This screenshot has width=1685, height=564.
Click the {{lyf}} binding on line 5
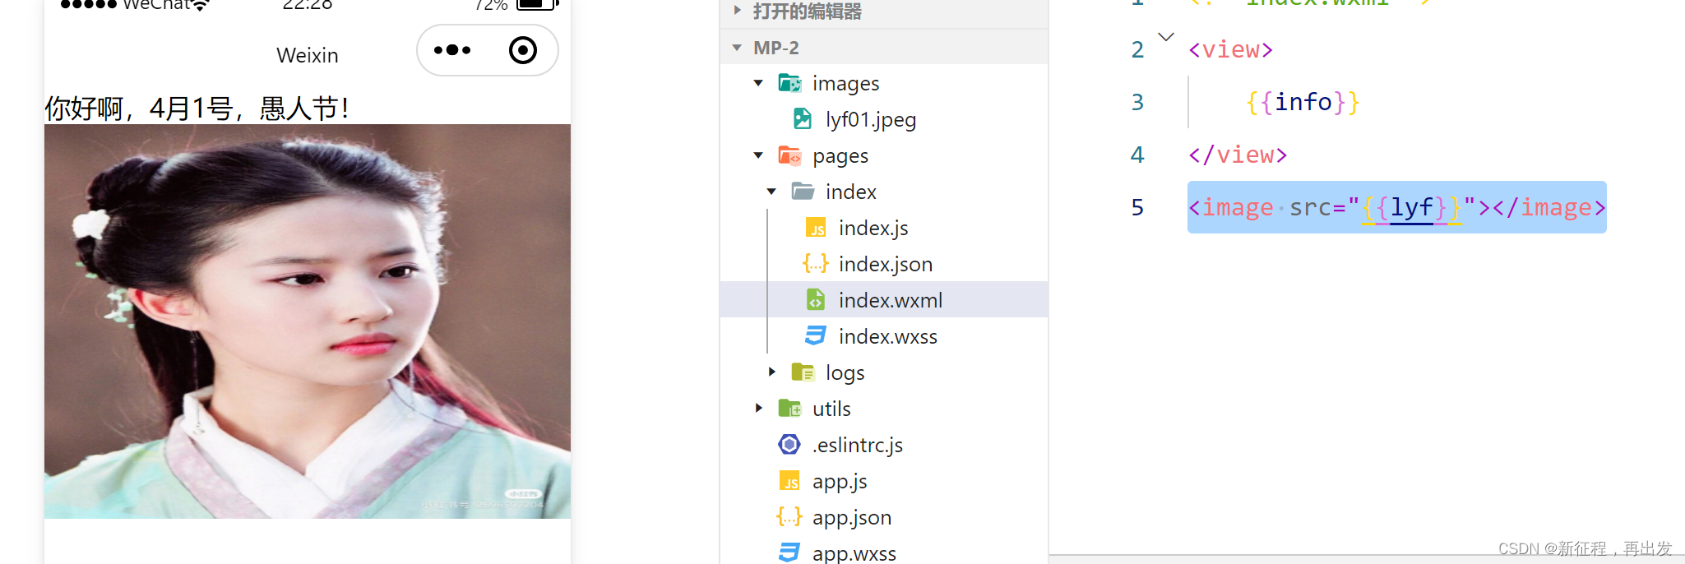point(1412,207)
